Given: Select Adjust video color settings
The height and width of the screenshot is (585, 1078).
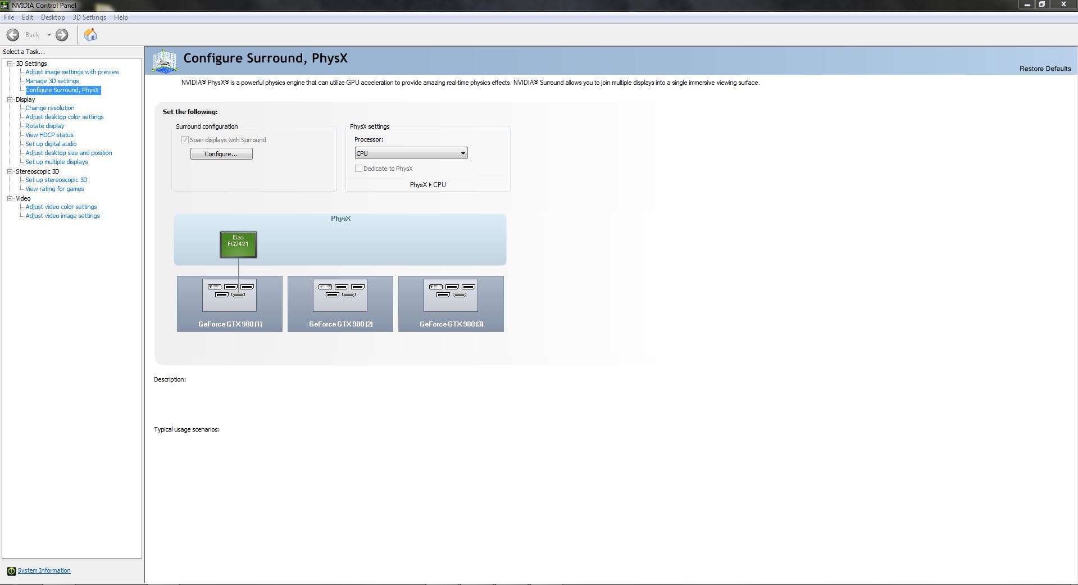Looking at the screenshot, I should point(61,207).
